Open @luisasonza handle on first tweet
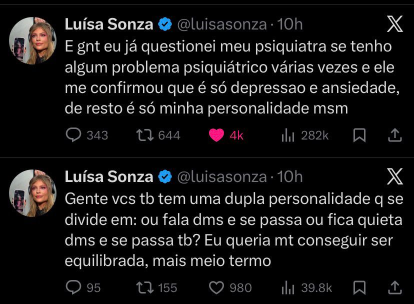 click(x=221, y=24)
